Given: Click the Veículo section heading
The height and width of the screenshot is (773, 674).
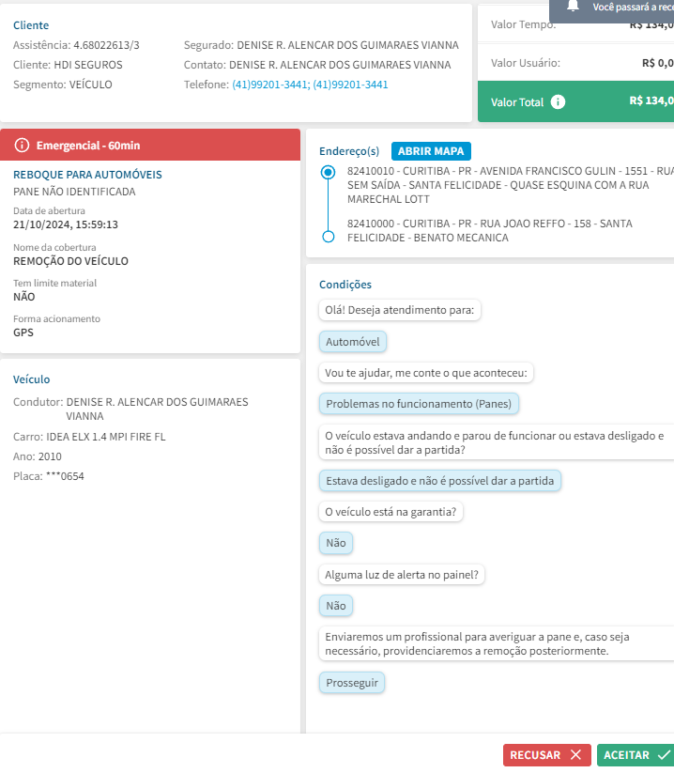Looking at the screenshot, I should (32, 379).
